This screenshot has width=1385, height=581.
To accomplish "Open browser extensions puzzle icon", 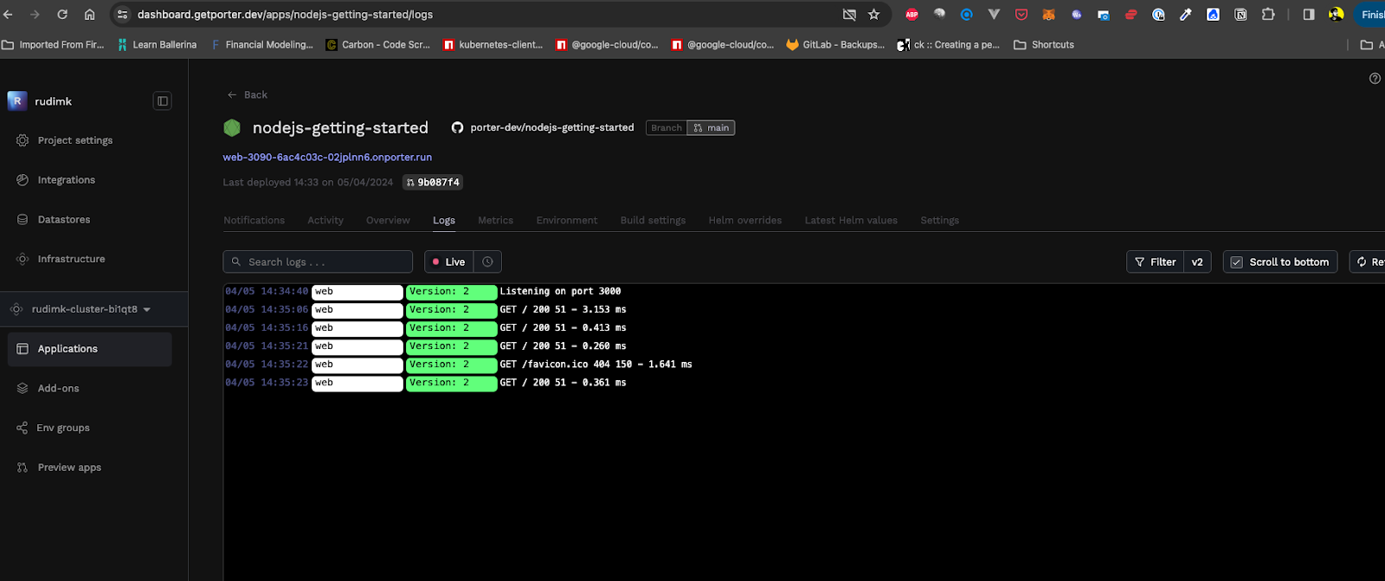I will (1268, 15).
